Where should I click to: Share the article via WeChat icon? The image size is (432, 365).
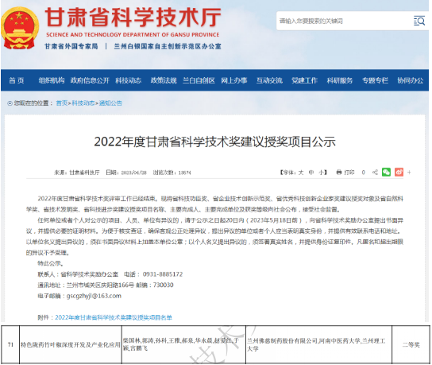386,172
